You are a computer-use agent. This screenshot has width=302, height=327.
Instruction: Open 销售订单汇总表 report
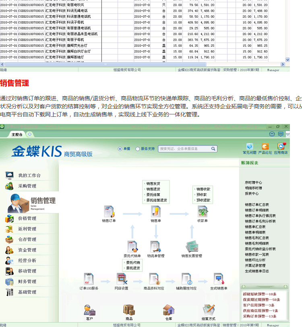click(x=257, y=205)
